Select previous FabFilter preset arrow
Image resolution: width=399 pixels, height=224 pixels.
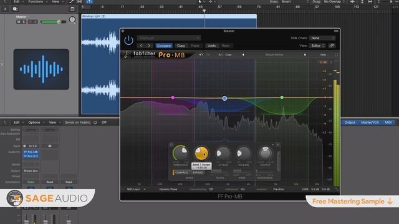[x=243, y=55]
